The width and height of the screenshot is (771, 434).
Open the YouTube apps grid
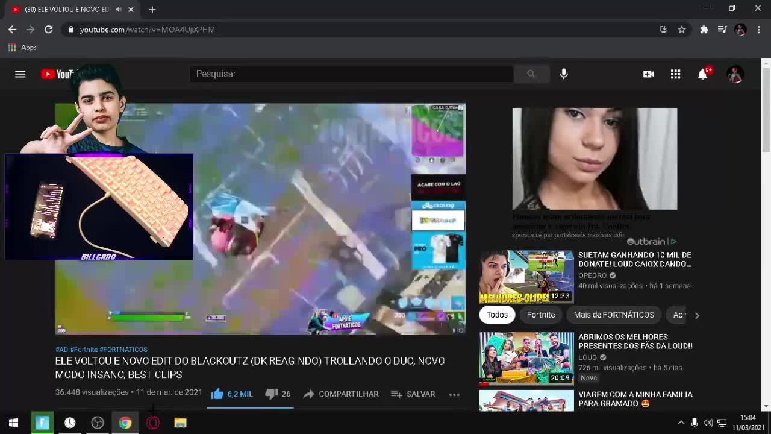click(x=675, y=74)
